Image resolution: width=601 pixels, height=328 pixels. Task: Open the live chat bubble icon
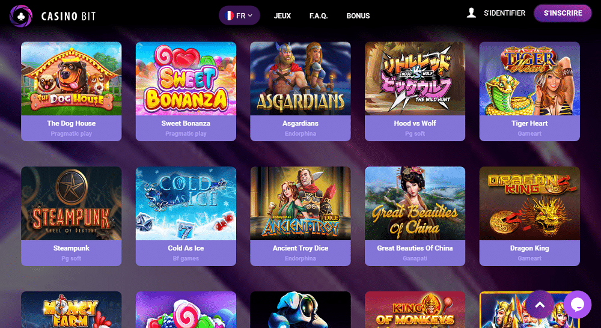pyautogui.click(x=577, y=305)
